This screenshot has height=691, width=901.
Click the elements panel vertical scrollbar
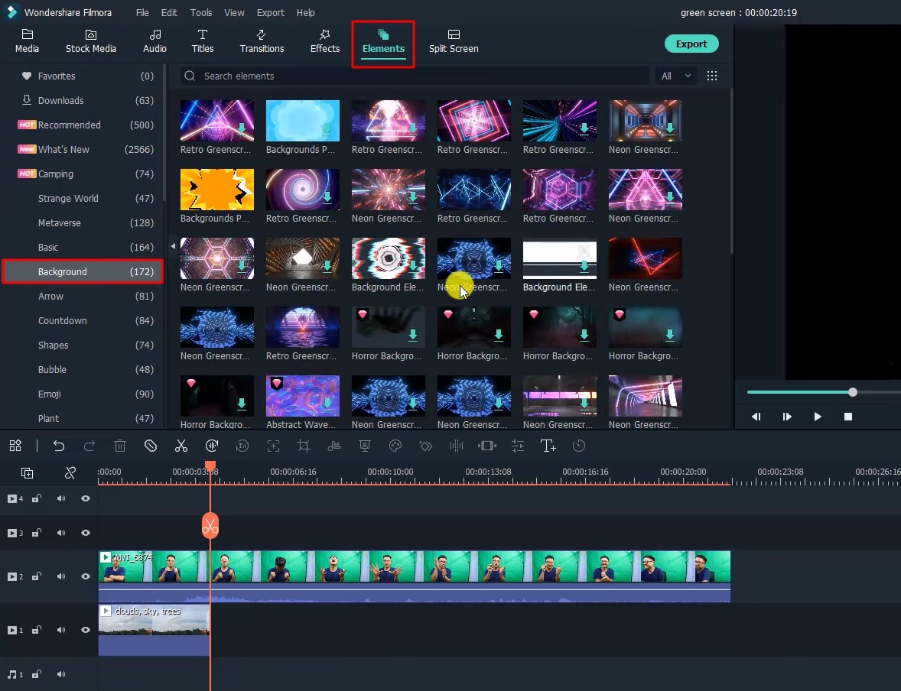pos(731,170)
